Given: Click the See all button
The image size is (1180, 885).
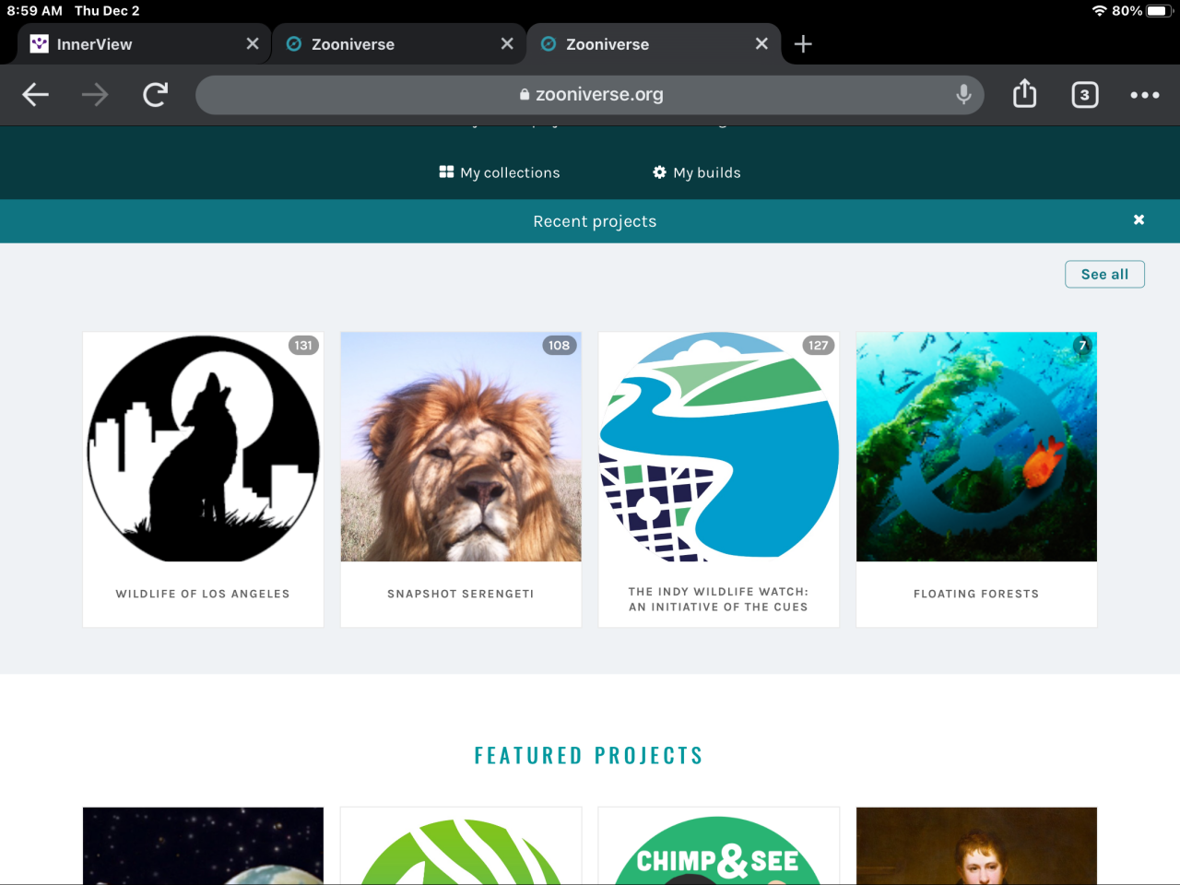Looking at the screenshot, I should [x=1104, y=274].
